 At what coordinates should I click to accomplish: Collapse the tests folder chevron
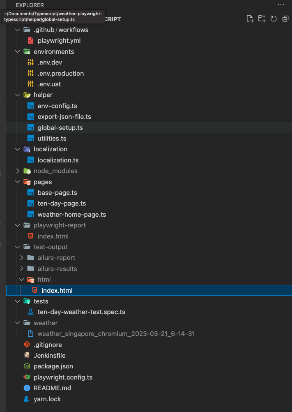point(18,301)
